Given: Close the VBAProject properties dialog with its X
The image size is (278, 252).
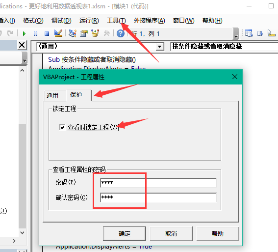Looking at the screenshot, I should [x=235, y=77].
